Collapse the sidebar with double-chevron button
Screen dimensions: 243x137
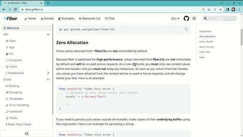click(27, 134)
